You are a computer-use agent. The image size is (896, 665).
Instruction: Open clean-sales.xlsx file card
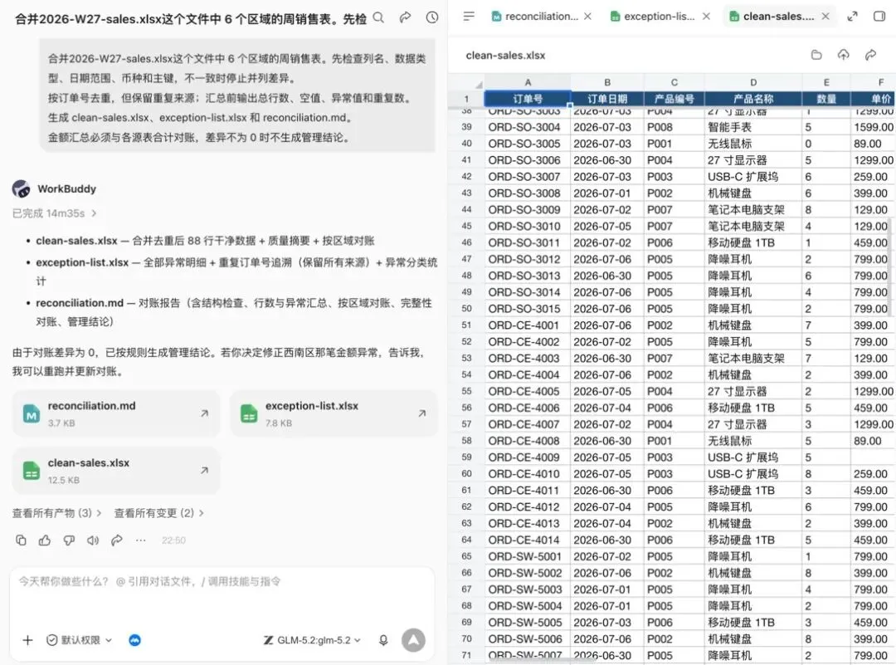(x=116, y=471)
